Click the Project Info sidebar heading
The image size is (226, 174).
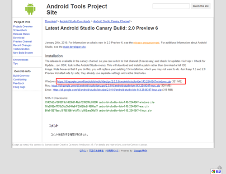click(x=22, y=22)
